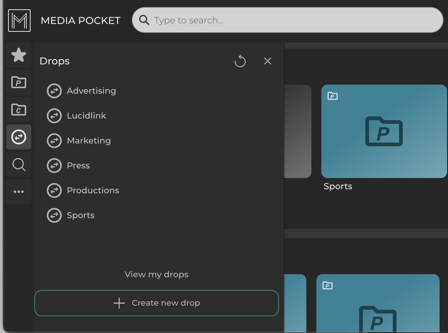Open the Projects folder sidebar icon
The height and width of the screenshot is (333, 448).
click(19, 82)
